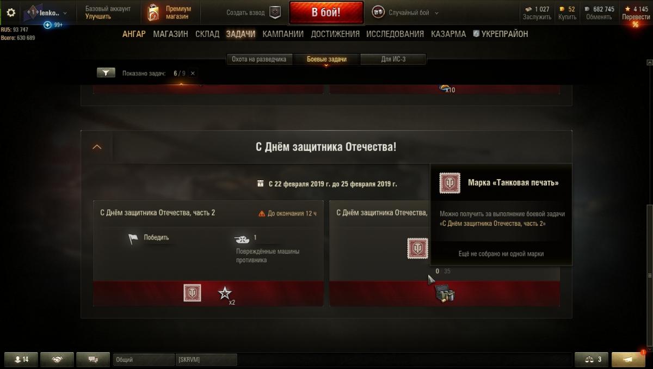Screen dimensions: 653x369
Task: Open the chat channels icon
Action: pos(93,360)
